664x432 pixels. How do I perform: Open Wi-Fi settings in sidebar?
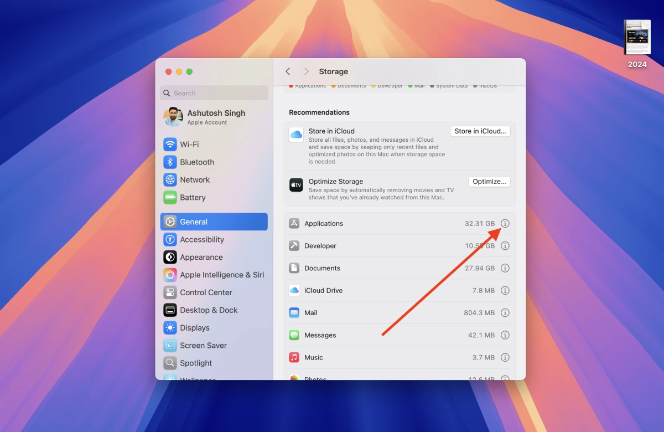(214, 145)
